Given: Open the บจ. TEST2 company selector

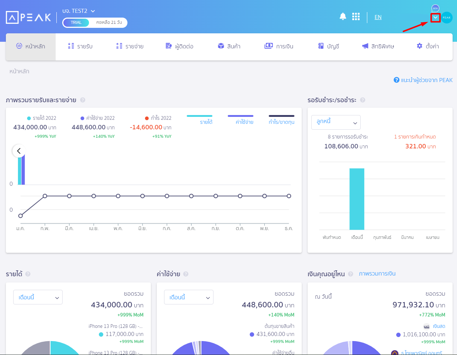Looking at the screenshot, I should pos(79,11).
